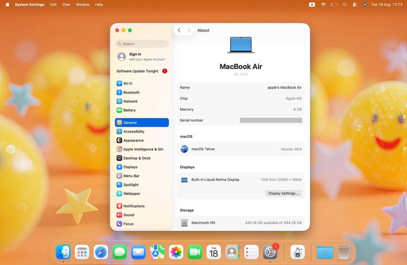Open FaceTime from the Dock
This screenshot has width=407, height=265.
195,252
